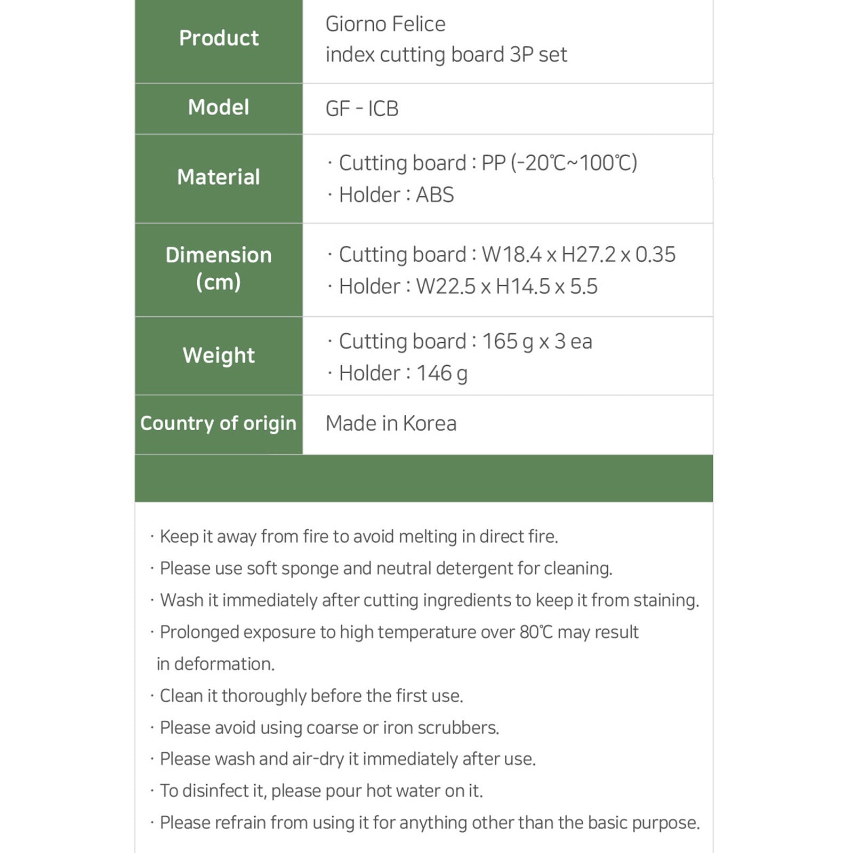The height and width of the screenshot is (853, 853).
Task: Select the Giorno Felice product name text
Action: (x=385, y=25)
